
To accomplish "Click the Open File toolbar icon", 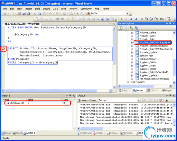I will [19, 14].
